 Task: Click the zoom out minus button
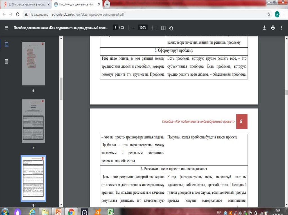(x=133, y=28)
